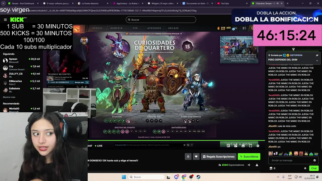Click the Revisar caso Overwatch button

[79, 82]
